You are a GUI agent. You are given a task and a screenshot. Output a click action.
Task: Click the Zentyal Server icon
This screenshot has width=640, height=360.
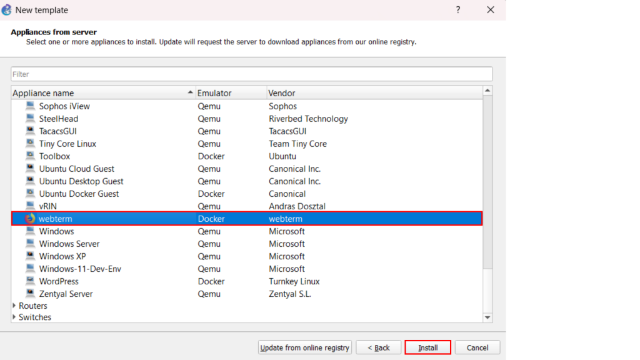click(x=30, y=294)
